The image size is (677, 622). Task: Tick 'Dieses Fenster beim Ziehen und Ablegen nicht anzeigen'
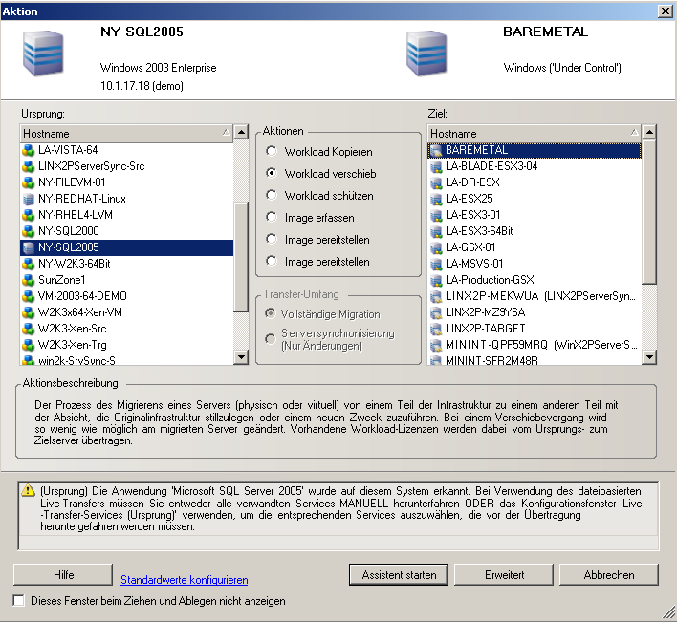click(18, 600)
